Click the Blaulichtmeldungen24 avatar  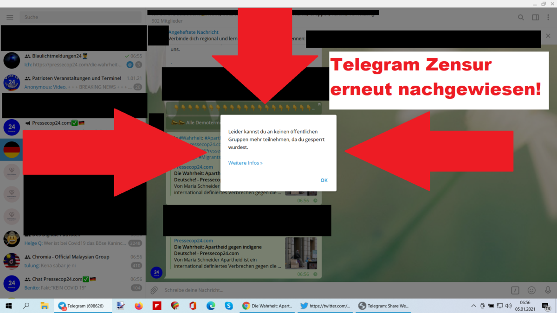[12, 61]
